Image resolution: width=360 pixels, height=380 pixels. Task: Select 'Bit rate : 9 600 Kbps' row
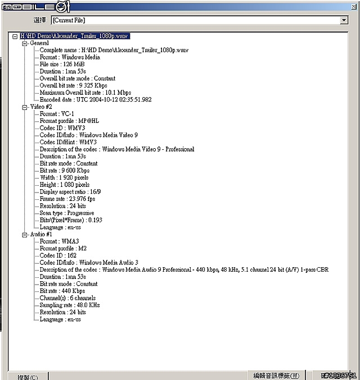pos(64,171)
